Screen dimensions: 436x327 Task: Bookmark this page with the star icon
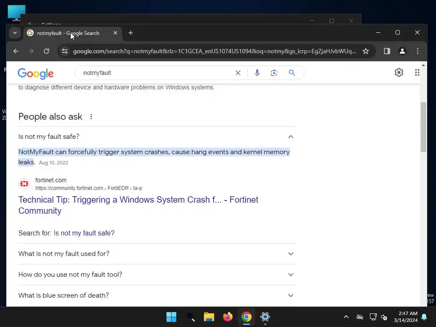tap(366, 51)
